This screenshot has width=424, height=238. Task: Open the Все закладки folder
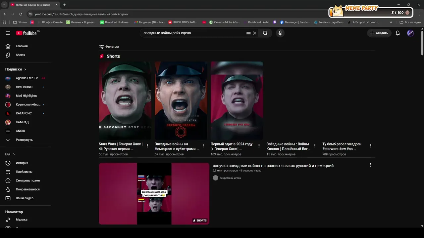(x=410, y=22)
